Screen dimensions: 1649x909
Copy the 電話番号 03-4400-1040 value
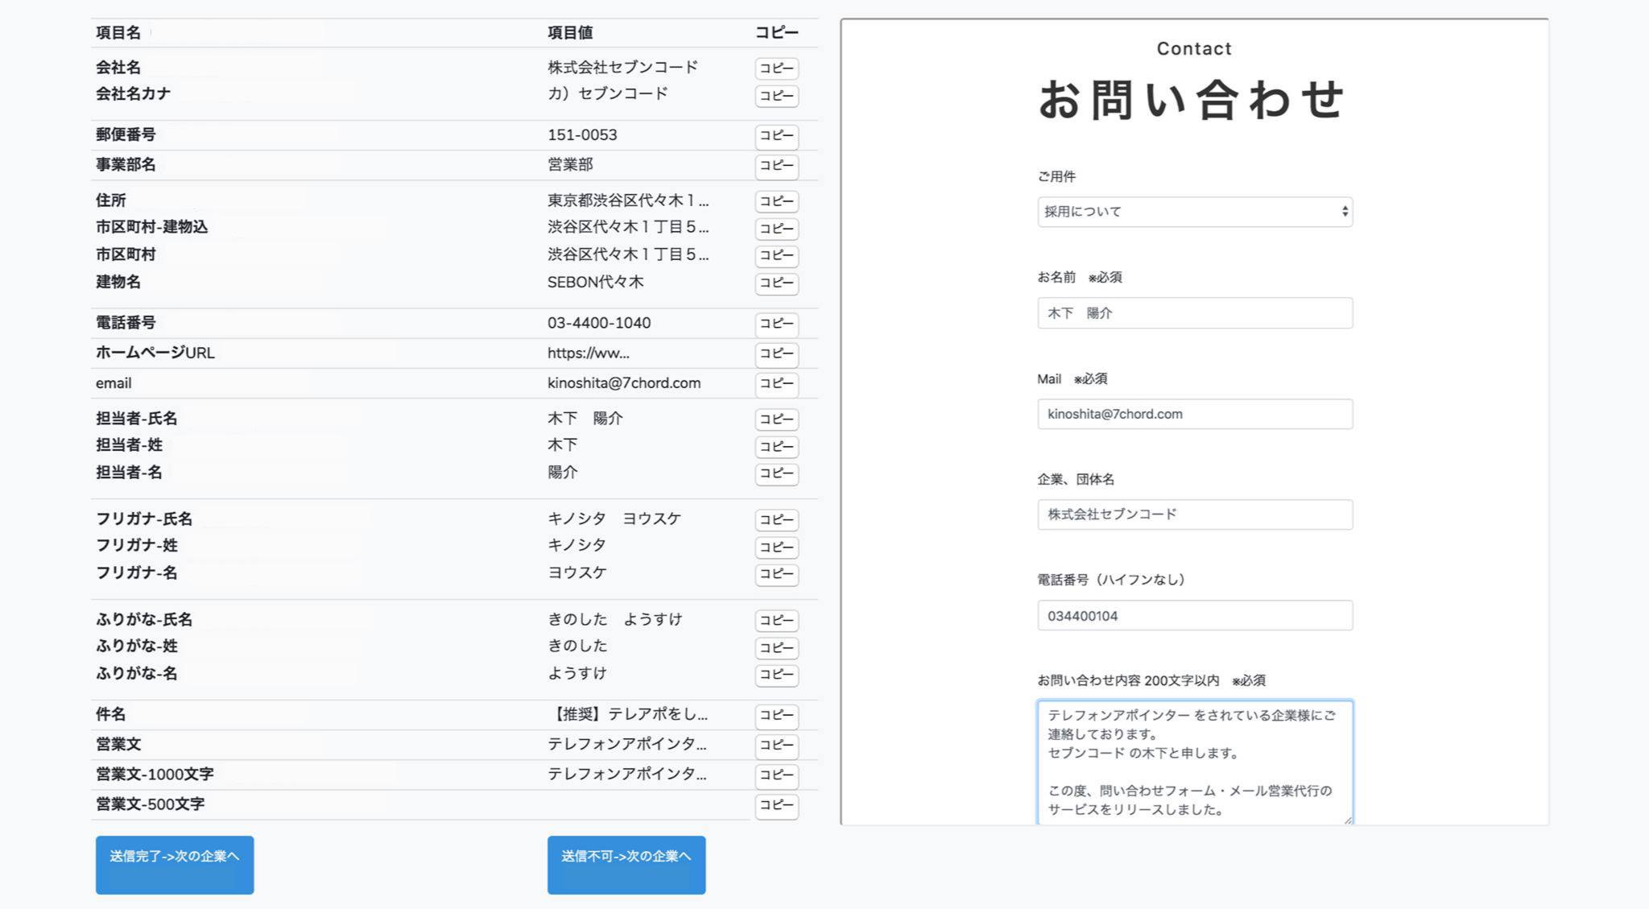pos(776,324)
